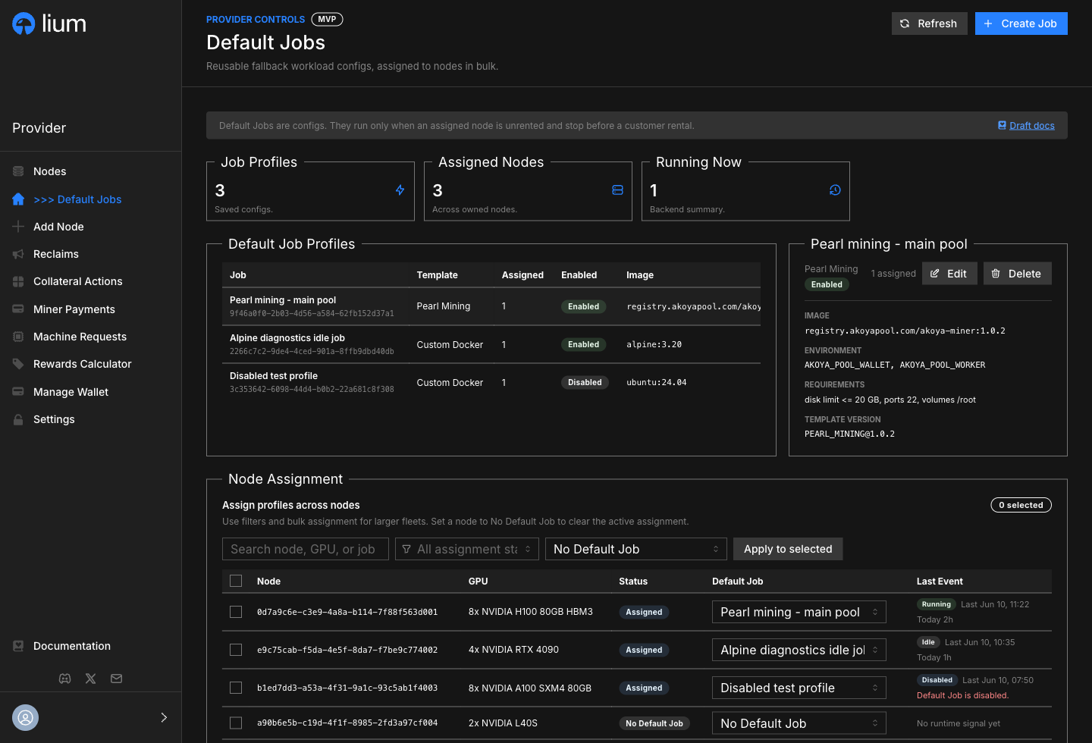The image size is (1092, 743).
Task: Select the Alpine diagnostics idle job profile row
Action: [x=491, y=344]
